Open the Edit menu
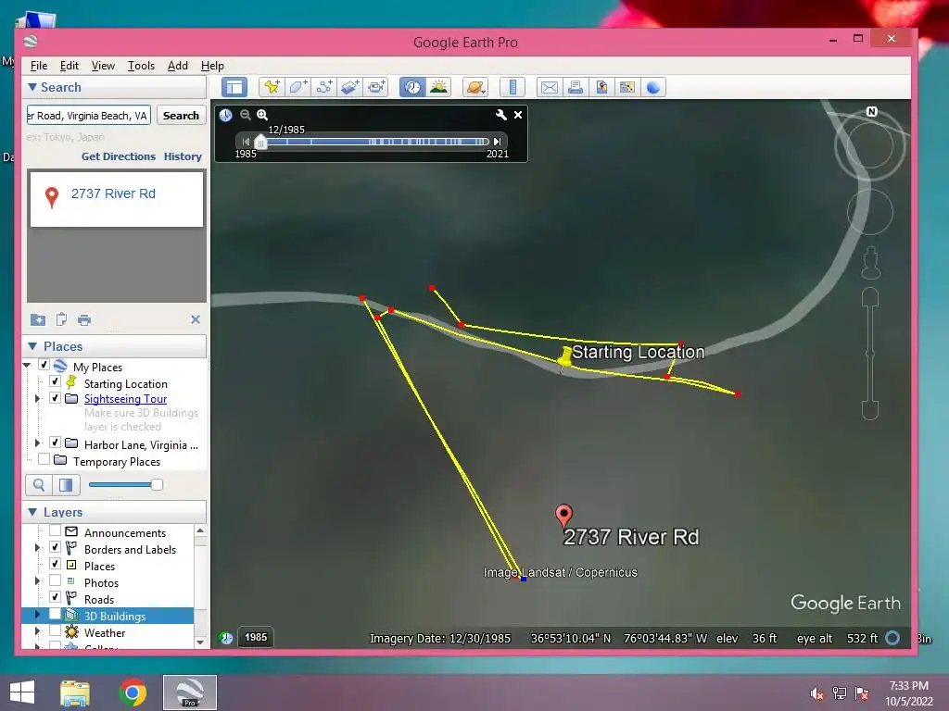 [x=69, y=66]
